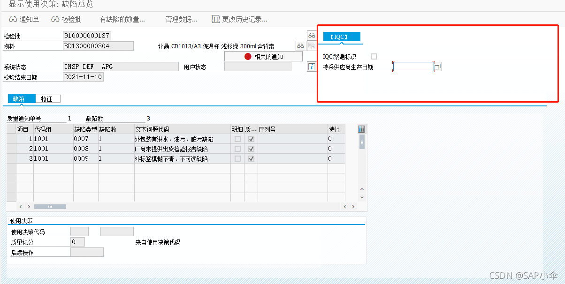Image resolution: width=565 pixels, height=284 pixels.
Task: Click the copy/documents icon below the glasses icon
Action: pos(312,46)
